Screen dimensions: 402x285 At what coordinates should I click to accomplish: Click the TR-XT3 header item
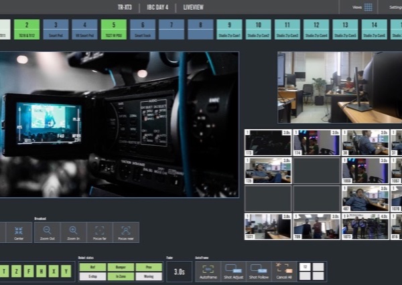[125, 7]
